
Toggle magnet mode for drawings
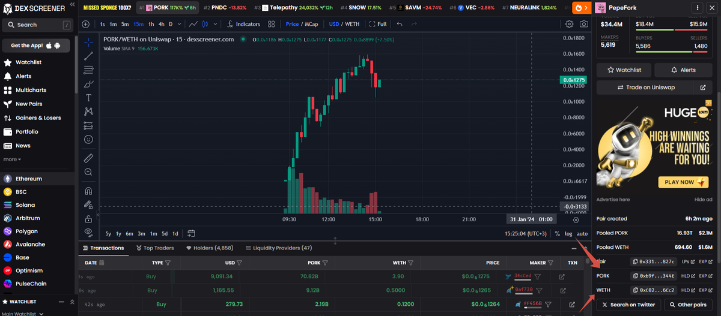click(x=88, y=191)
